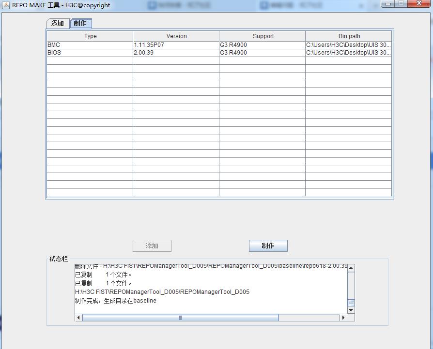Click the 制作 button below table

pos(268,246)
